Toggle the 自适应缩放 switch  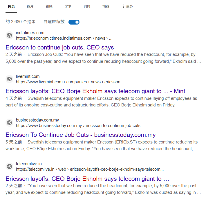(74, 22)
